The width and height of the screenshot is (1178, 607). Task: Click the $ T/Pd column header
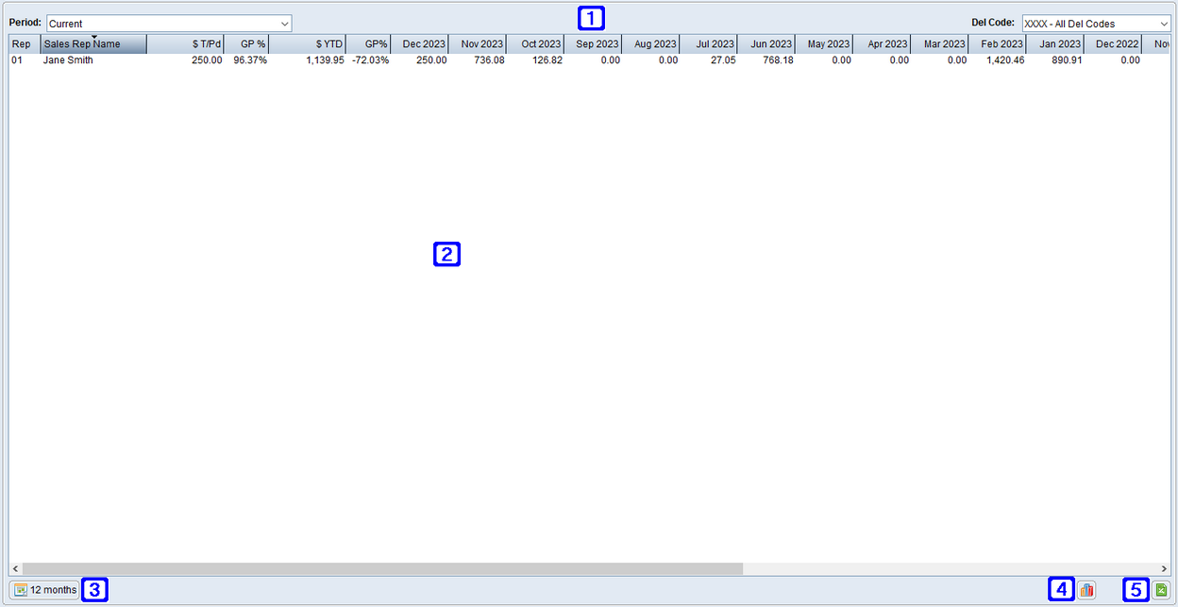[x=203, y=43]
